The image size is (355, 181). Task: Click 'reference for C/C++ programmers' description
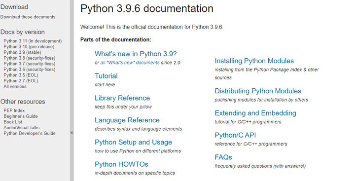(251, 144)
